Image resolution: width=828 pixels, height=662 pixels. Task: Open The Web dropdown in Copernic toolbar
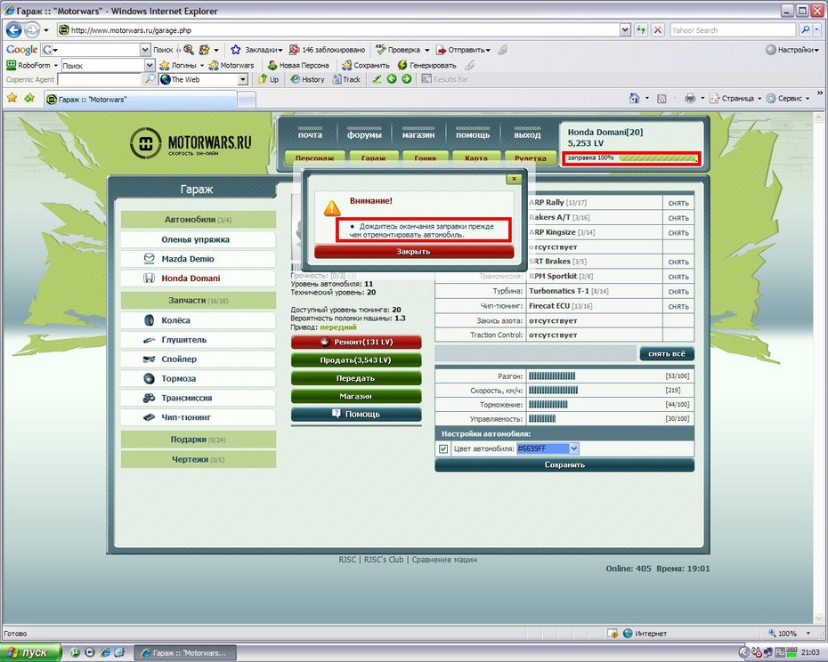point(242,79)
